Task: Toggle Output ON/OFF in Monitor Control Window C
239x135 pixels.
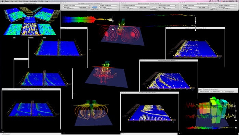Action: pyautogui.click(x=214, y=7)
